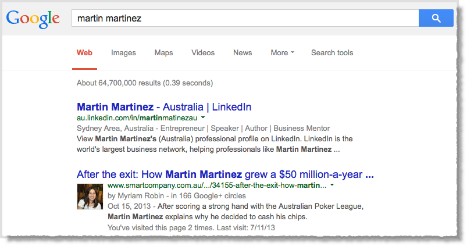Open Search tools
Screen dimensions: 467x246
tap(332, 53)
